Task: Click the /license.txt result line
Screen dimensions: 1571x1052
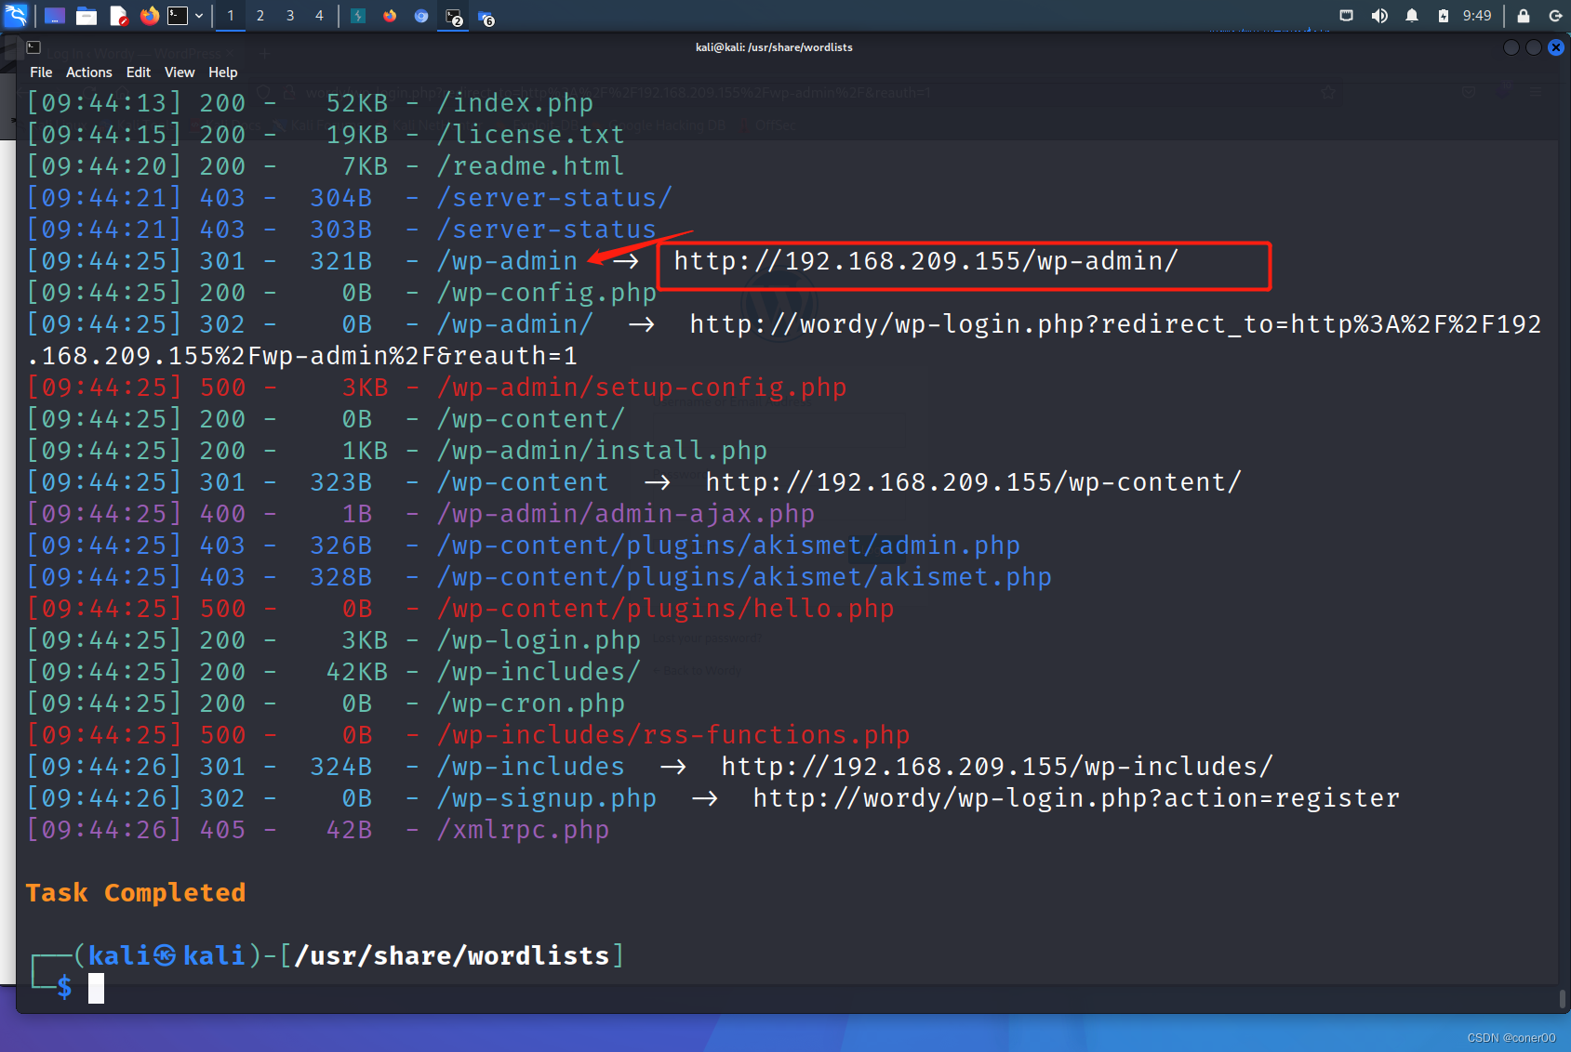Action: tap(326, 135)
